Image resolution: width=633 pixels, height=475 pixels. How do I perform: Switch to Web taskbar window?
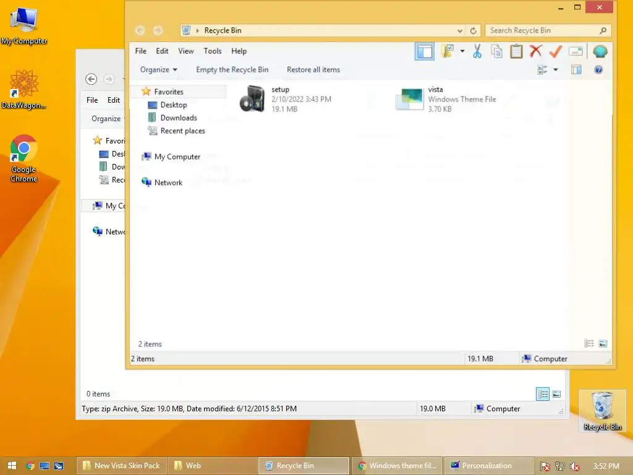(x=212, y=466)
